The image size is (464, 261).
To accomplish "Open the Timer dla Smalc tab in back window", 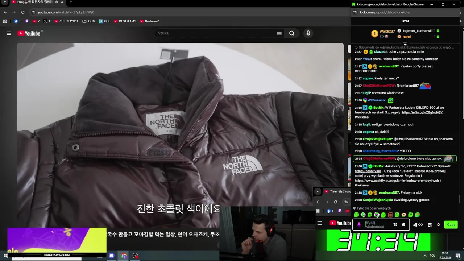I will 337,191.
